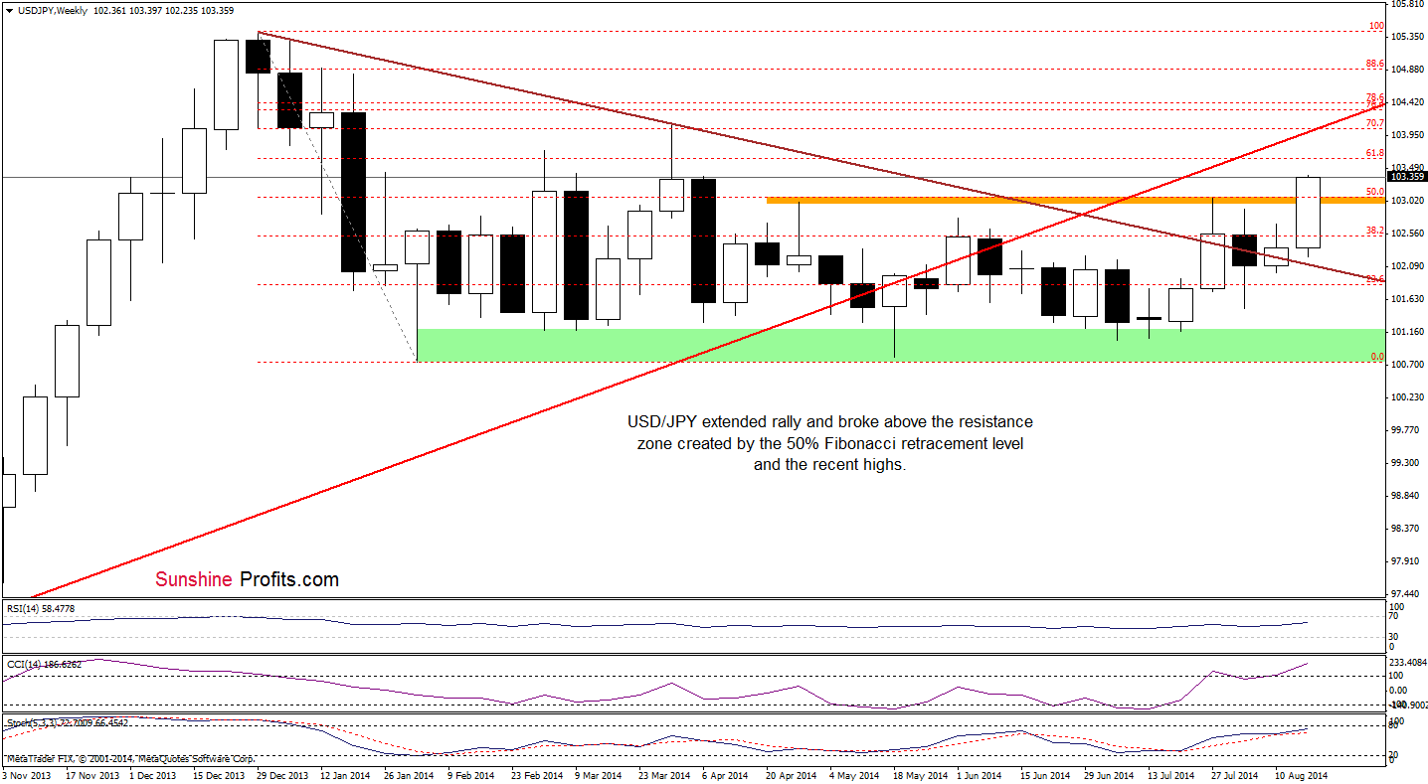Viewport: 1428px width, 784px height.
Task: Click price axis label 102.560
Action: [x=1406, y=234]
